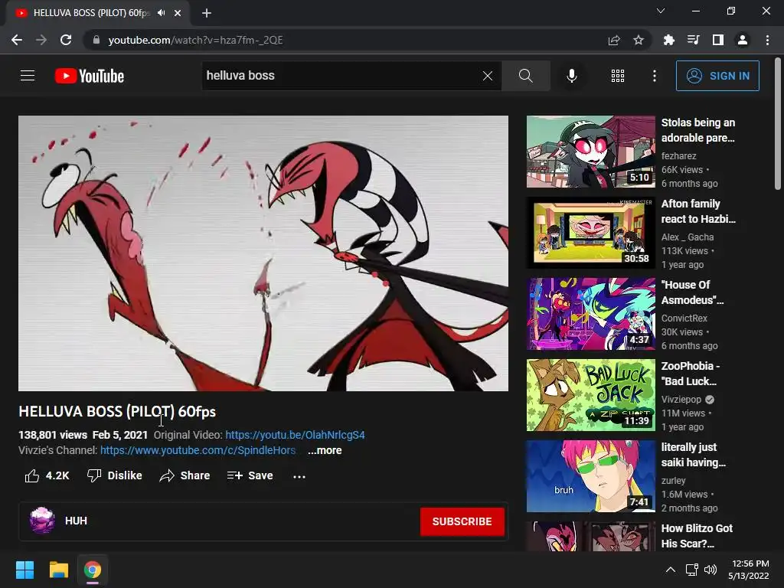Viewport: 784px width, 588px height.
Task: Show hidden system tray icons
Action: [x=671, y=570]
